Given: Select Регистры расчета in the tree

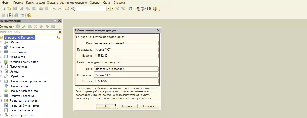Looking at the screenshot, I should coord(21,110).
